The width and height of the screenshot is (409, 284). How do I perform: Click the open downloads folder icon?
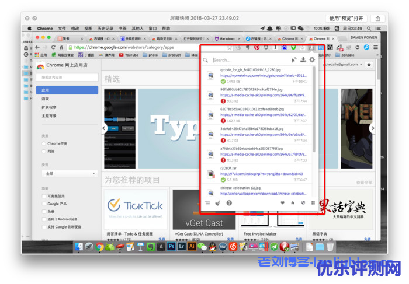tap(303, 60)
